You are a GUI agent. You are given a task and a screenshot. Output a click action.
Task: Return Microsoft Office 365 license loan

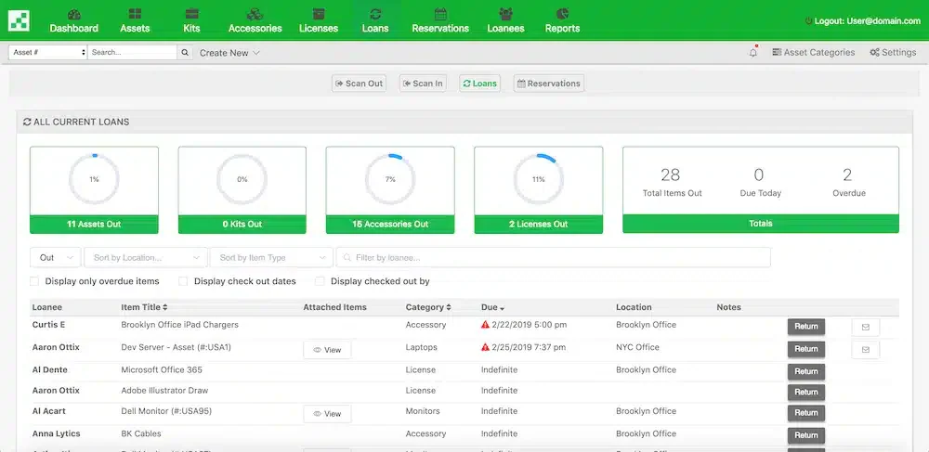pyautogui.click(x=805, y=371)
